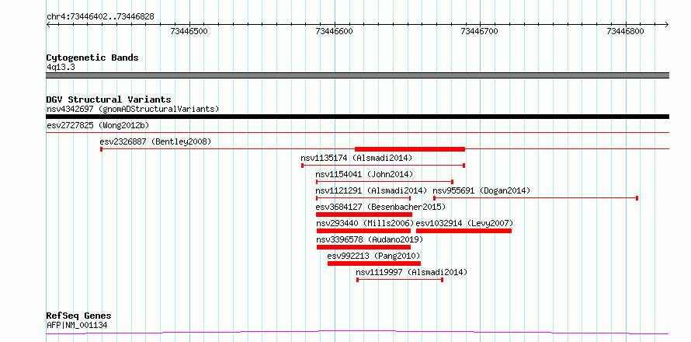
Task: Open esv2727825 (Wong2012b) variant label
Action: (x=98, y=125)
